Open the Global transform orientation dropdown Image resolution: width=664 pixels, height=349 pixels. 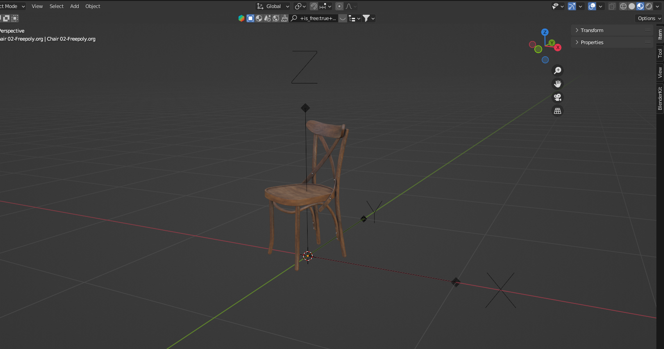[x=273, y=6]
